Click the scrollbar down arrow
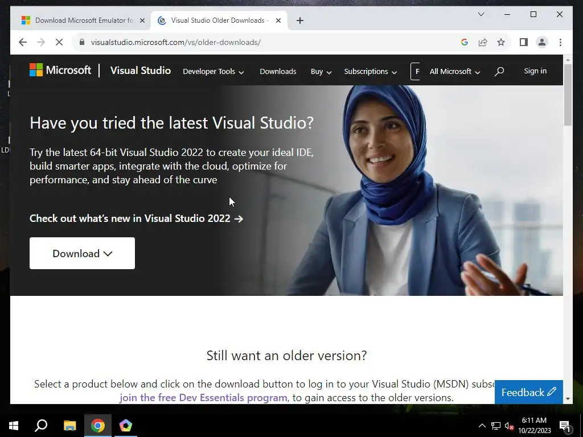Image resolution: width=583 pixels, height=437 pixels. pyautogui.click(x=568, y=399)
